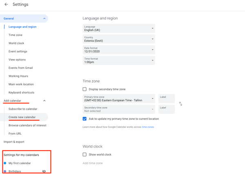Click My first calendar blue color dot
The image size is (245, 174).
[5, 163]
